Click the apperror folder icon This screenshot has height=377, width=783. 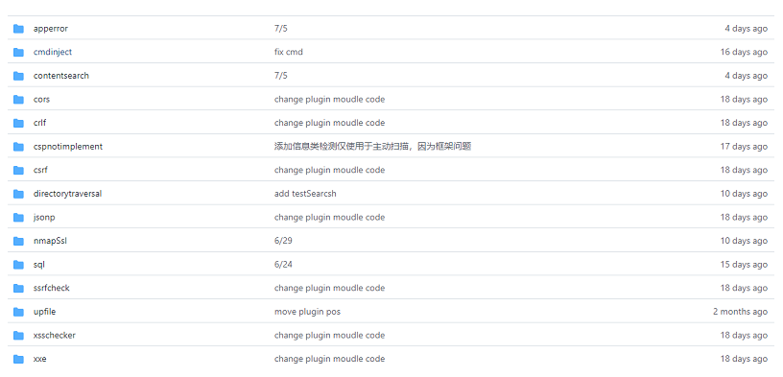pyautogui.click(x=18, y=29)
